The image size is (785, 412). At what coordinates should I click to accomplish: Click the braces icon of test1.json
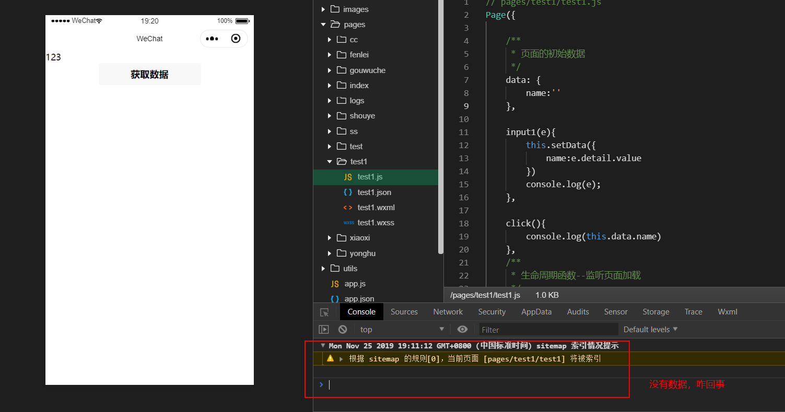pos(348,192)
